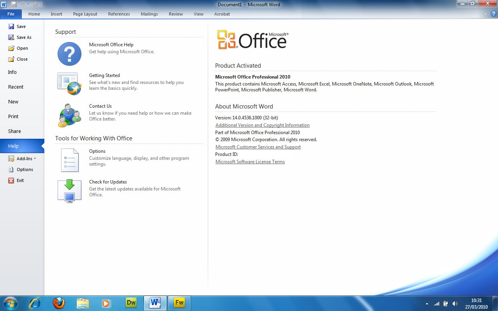
Task: Open the Review ribbon tab
Action: pos(175,14)
